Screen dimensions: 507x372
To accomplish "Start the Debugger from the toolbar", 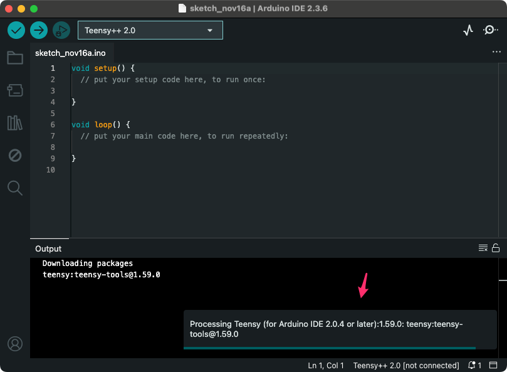I will pyautogui.click(x=61, y=29).
